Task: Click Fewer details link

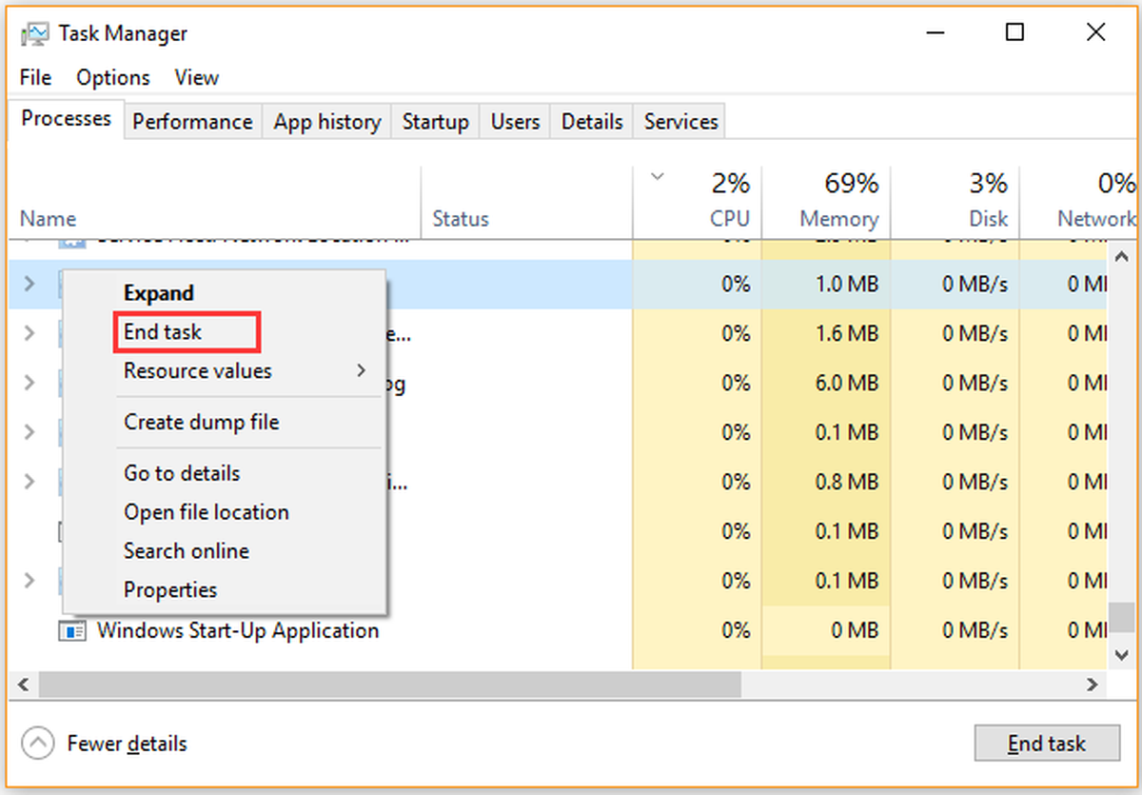Action: coord(128,744)
